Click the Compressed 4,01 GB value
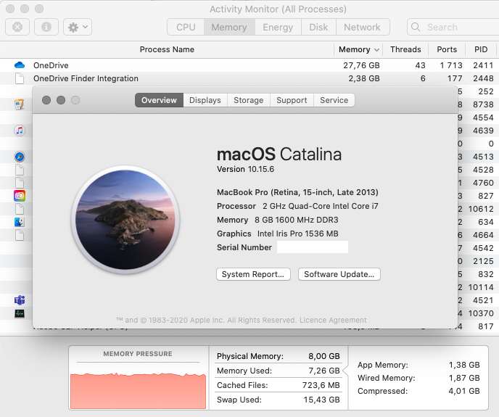The image size is (499, 417). click(x=464, y=391)
